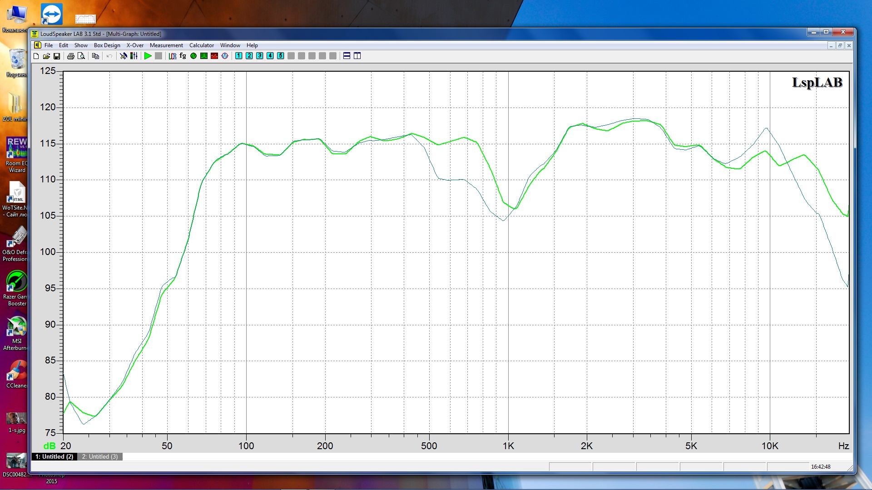Toggle curve slot 5 in the toolbar
872x490 pixels.
281,56
